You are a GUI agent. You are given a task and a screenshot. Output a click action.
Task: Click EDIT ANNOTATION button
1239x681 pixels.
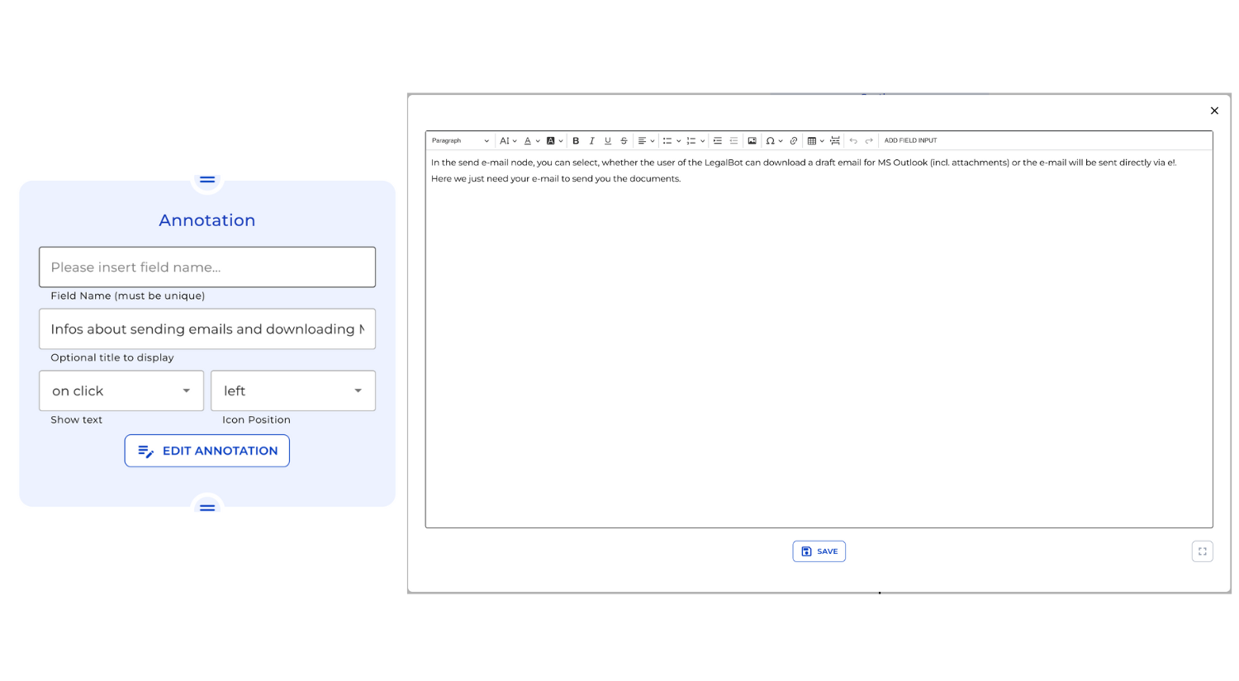click(x=206, y=451)
